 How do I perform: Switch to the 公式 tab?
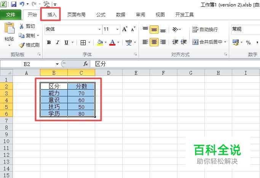click(101, 15)
